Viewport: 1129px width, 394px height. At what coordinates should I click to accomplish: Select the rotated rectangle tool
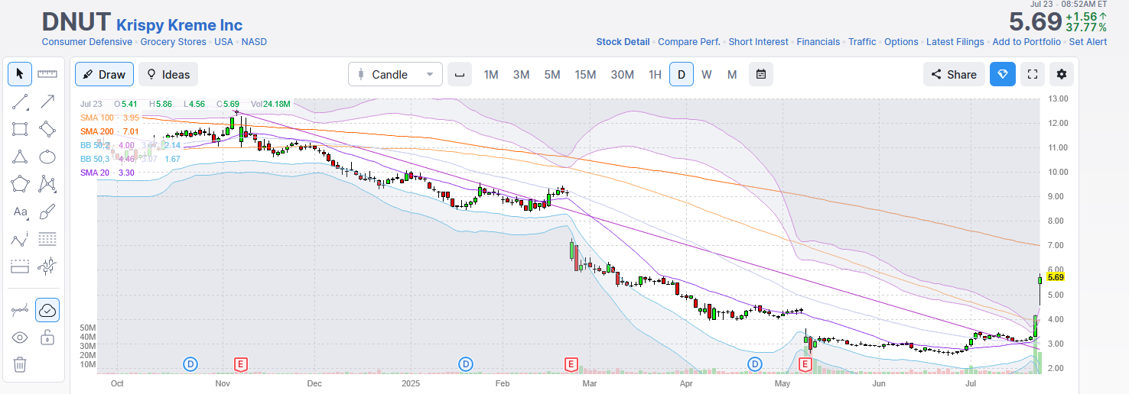(47, 129)
